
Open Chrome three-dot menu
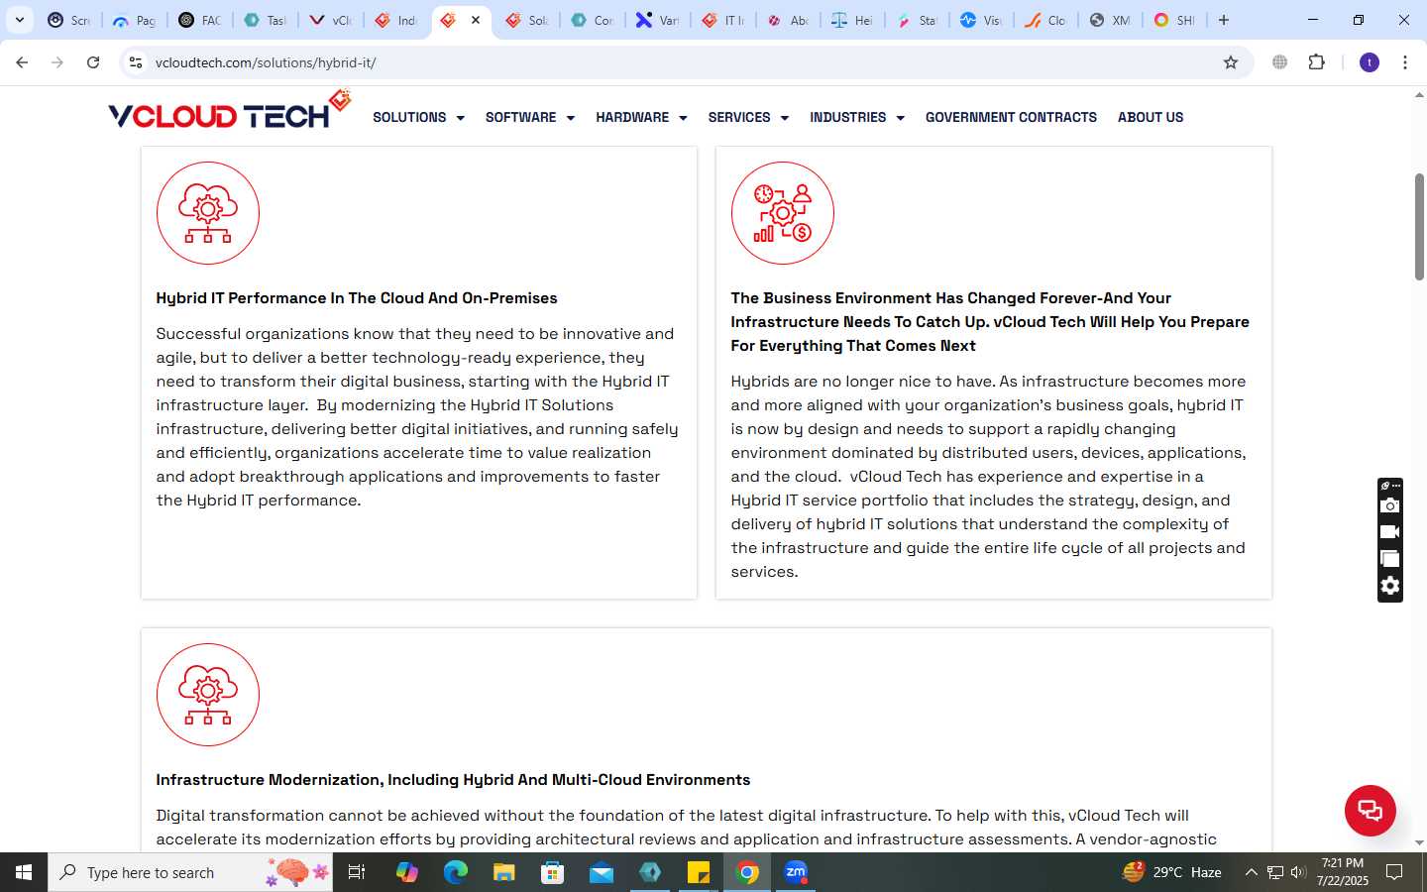(x=1405, y=62)
